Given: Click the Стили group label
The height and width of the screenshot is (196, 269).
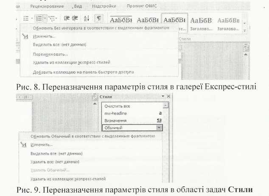Looking at the screenshot, I should point(185,39).
